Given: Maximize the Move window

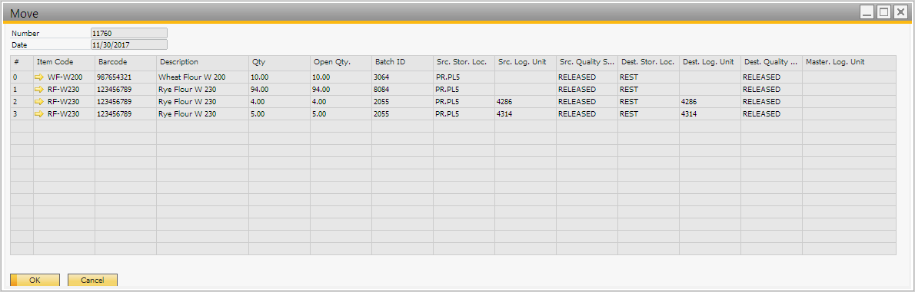Looking at the screenshot, I should click(x=884, y=12).
